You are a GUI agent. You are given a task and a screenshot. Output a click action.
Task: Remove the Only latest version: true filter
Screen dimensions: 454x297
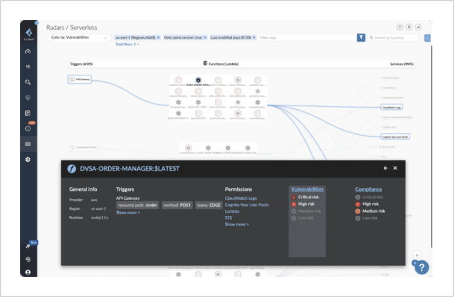click(205, 38)
